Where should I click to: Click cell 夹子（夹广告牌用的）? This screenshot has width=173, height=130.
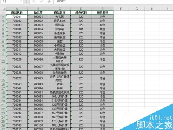tap(60, 78)
